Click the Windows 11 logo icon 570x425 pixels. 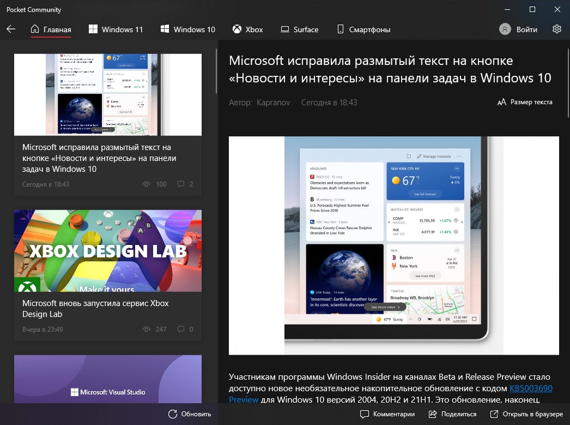(93, 29)
